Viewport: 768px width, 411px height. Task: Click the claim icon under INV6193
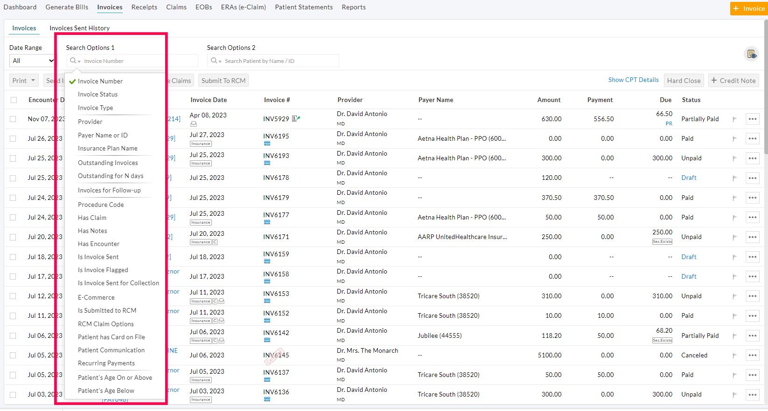point(267,163)
